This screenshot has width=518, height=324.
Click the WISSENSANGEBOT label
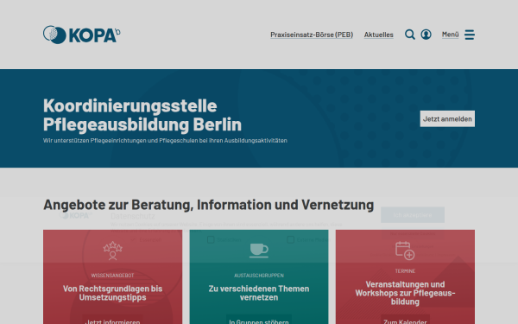coord(112,276)
